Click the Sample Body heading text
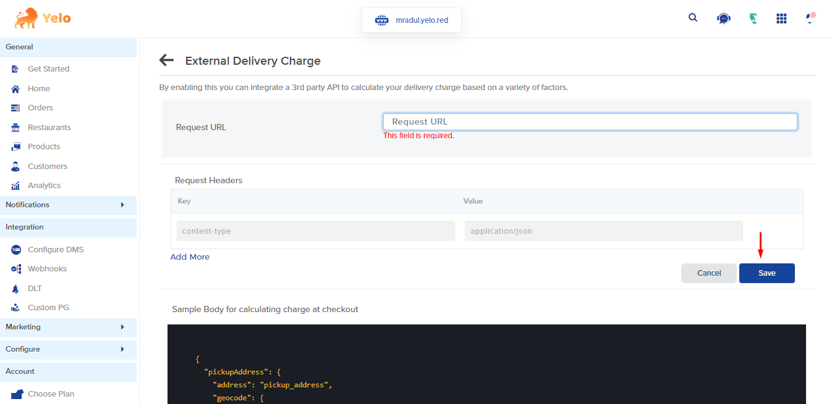Image resolution: width=832 pixels, height=404 pixels. point(265,310)
